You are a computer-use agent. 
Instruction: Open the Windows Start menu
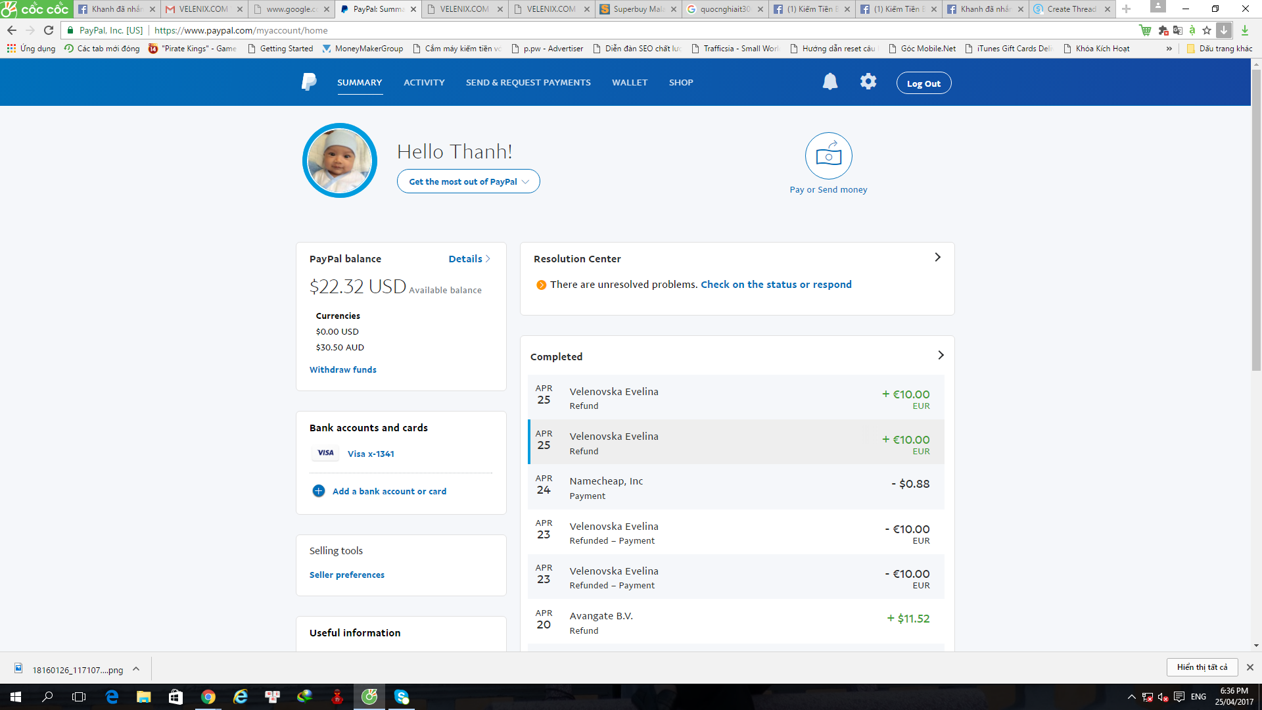point(16,697)
